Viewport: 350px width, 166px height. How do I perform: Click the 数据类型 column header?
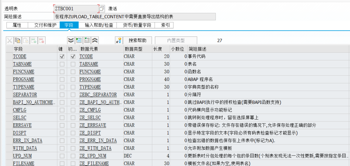click(138, 49)
